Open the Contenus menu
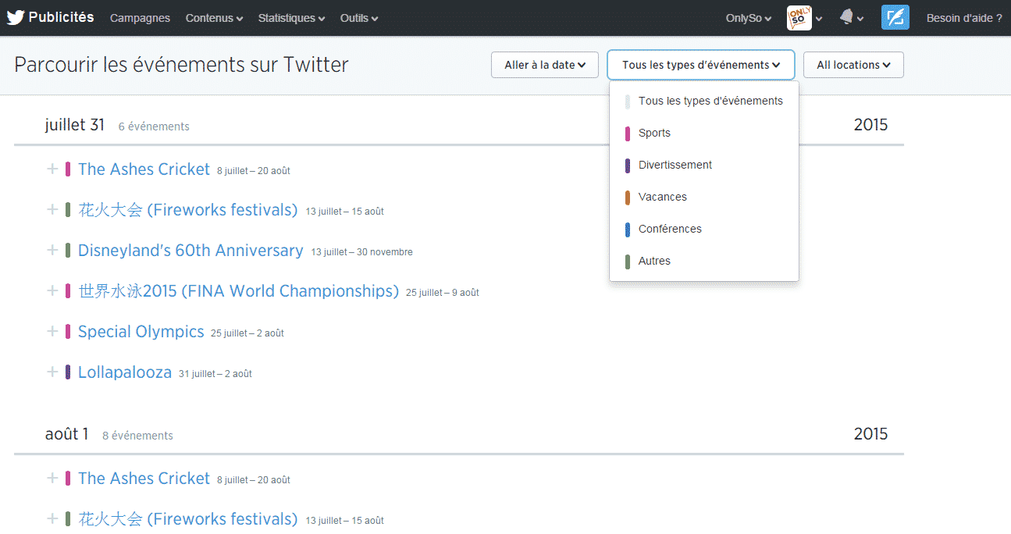Screen dimensions: 1011x534 click(214, 18)
